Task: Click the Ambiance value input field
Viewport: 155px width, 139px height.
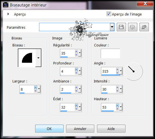Action: pos(68,89)
